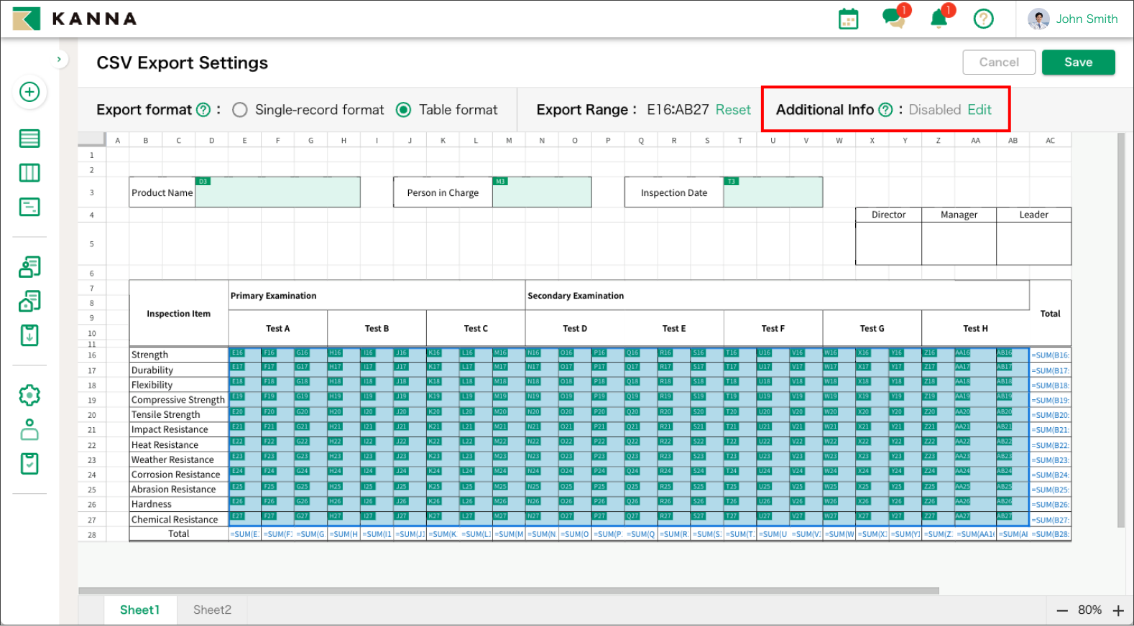Open chat messages icon with badge
Image resolution: width=1134 pixels, height=626 pixels.
pyautogui.click(x=893, y=19)
